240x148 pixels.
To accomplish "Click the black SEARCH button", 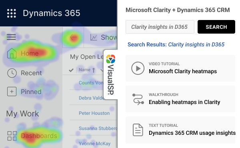I will (216, 27).
